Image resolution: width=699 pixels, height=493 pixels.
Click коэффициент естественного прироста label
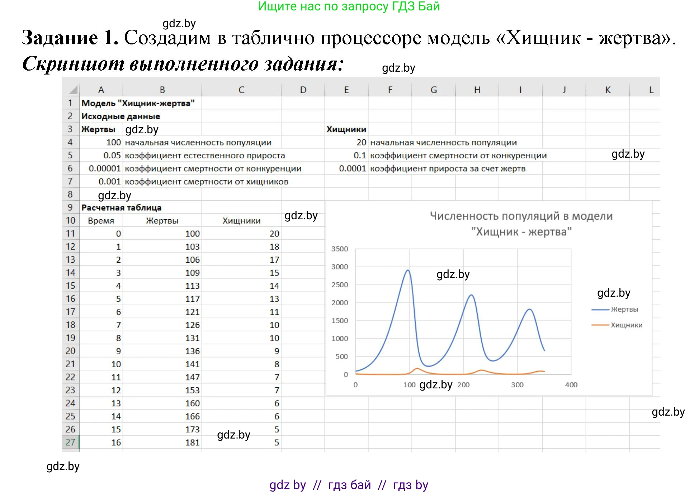pos(205,155)
